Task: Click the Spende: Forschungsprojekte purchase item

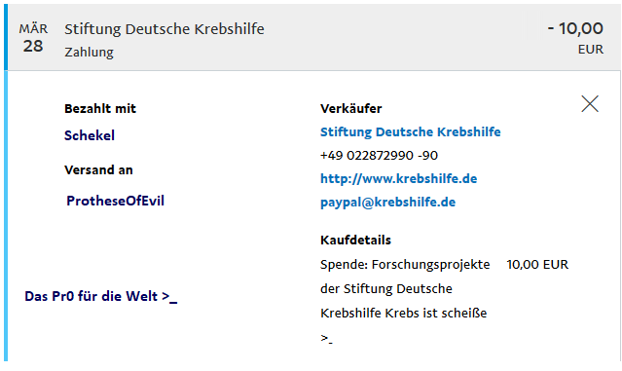Action: pyautogui.click(x=405, y=264)
